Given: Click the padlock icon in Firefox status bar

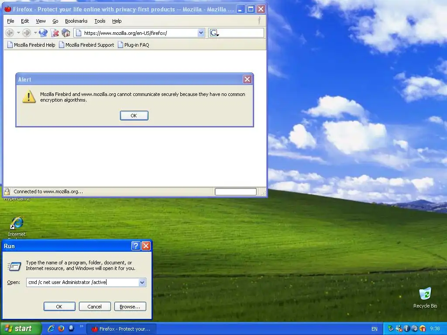Looking at the screenshot, I should pos(7,192).
